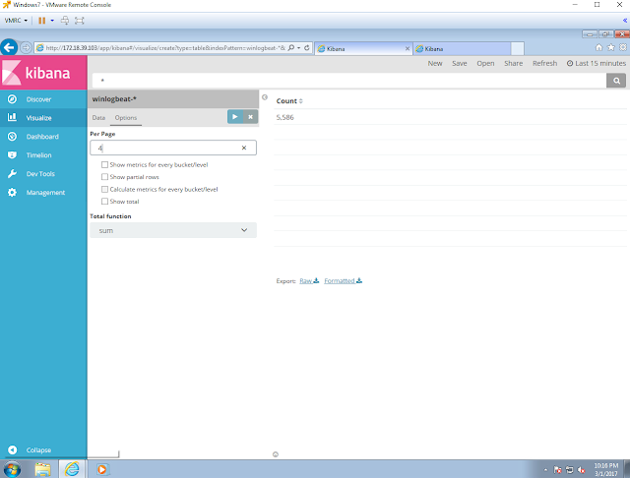The image size is (630, 478).
Task: Open Management gear entry
Action: point(43,192)
